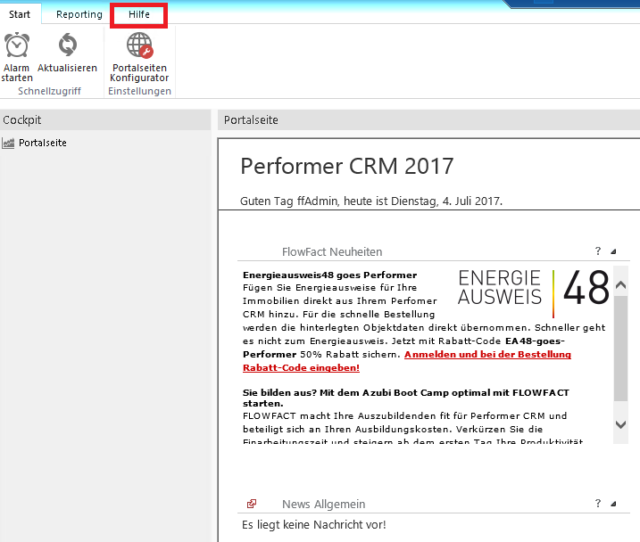
Task: Click the Einstellungen ribbon group label
Action: pyautogui.click(x=139, y=91)
